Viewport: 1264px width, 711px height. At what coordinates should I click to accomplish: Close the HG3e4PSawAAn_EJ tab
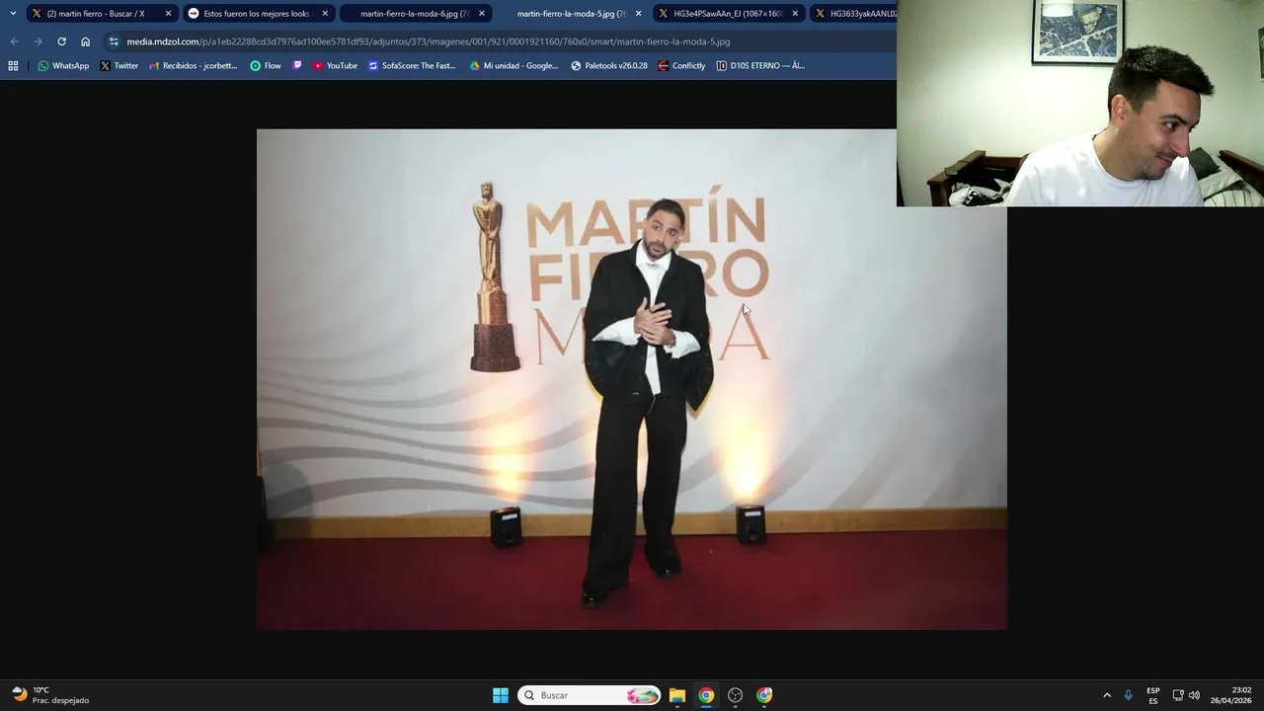795,14
